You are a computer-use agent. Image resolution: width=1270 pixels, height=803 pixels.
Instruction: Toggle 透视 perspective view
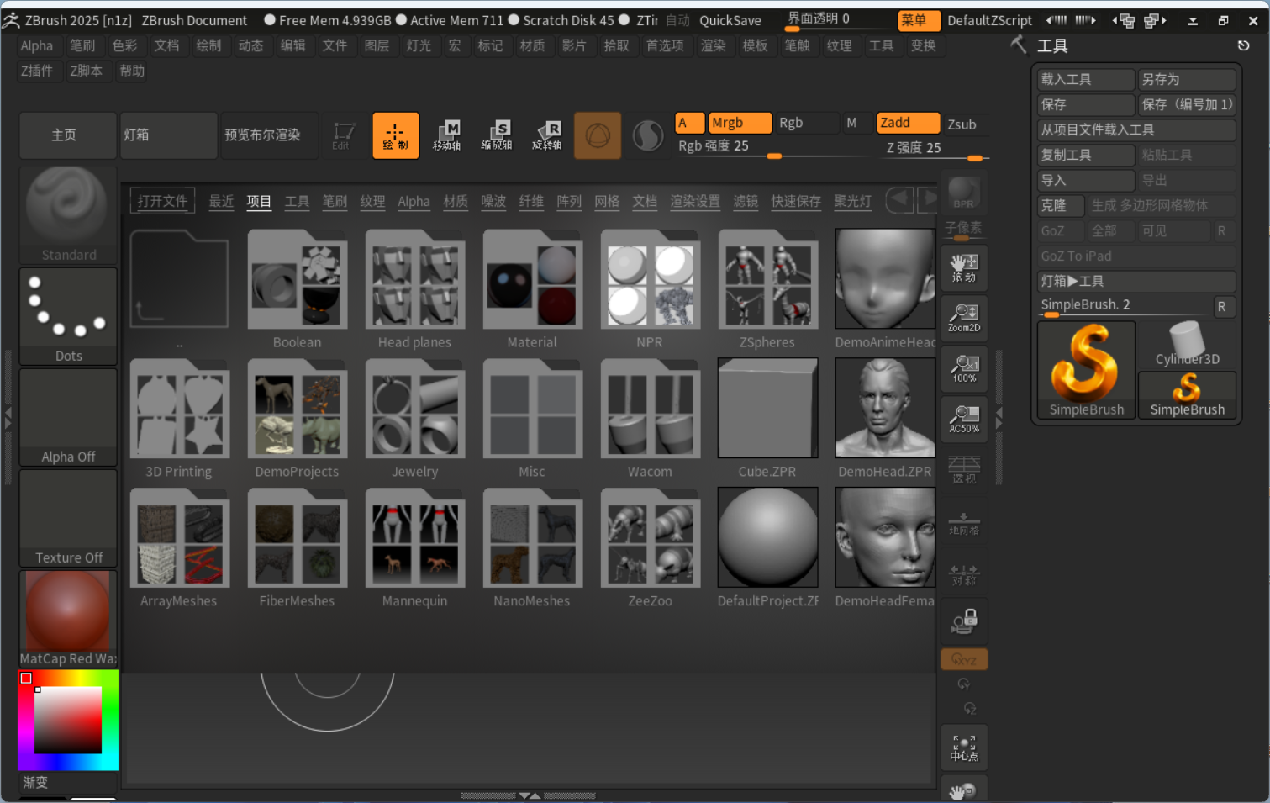pos(964,469)
